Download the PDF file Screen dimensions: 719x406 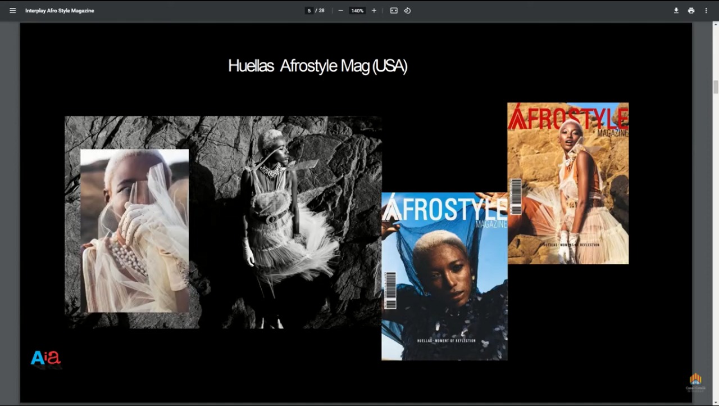(676, 11)
